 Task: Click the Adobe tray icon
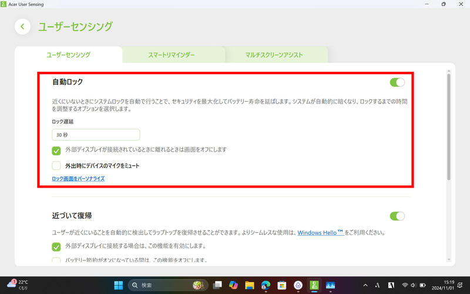click(391, 285)
